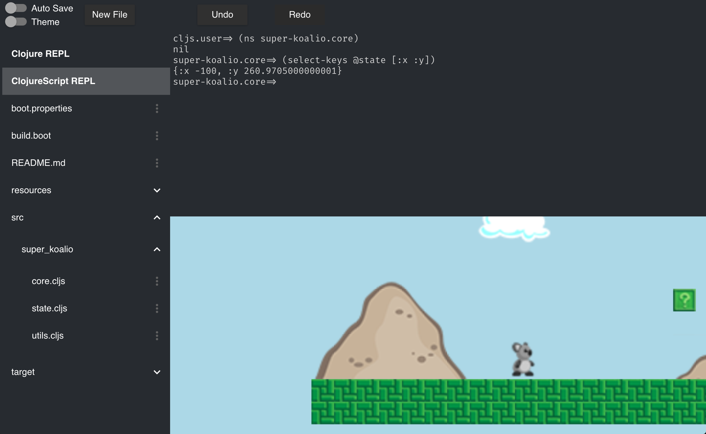
Task: Click the target folder label
Action: coord(23,372)
